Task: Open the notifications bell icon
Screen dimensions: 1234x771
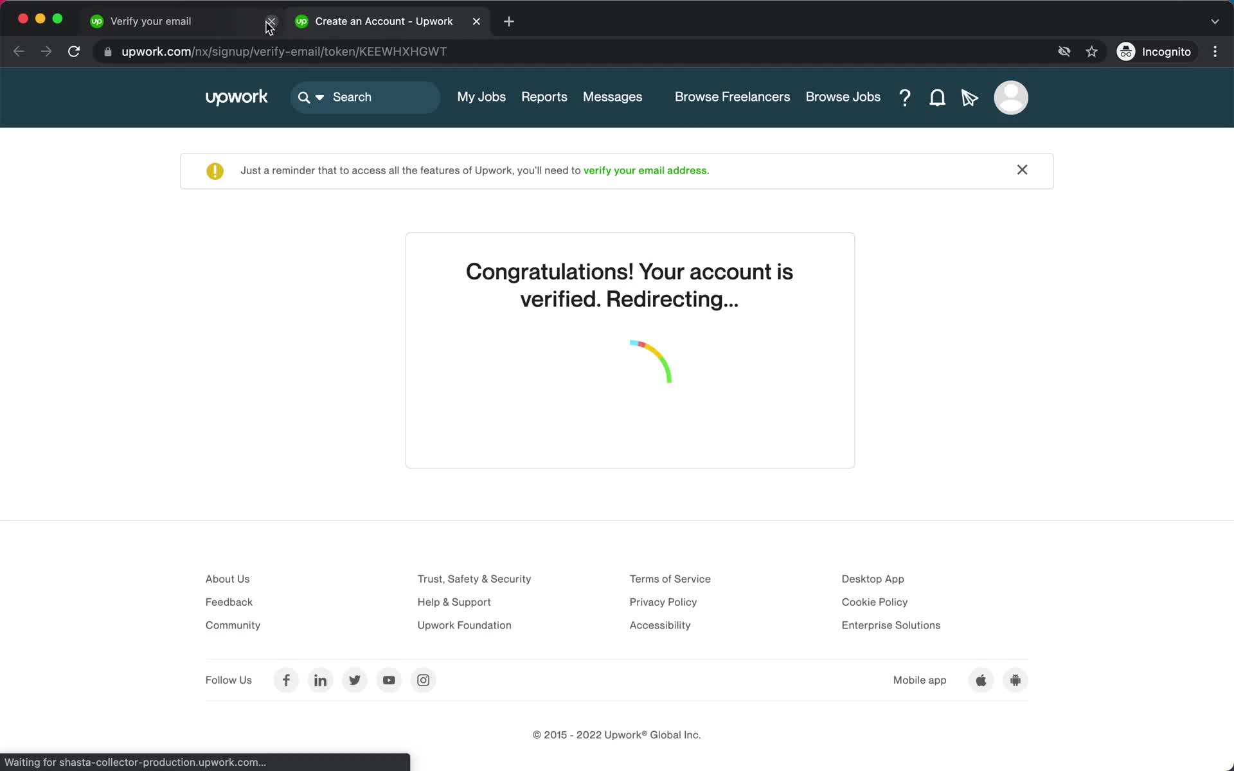Action: [x=937, y=97]
